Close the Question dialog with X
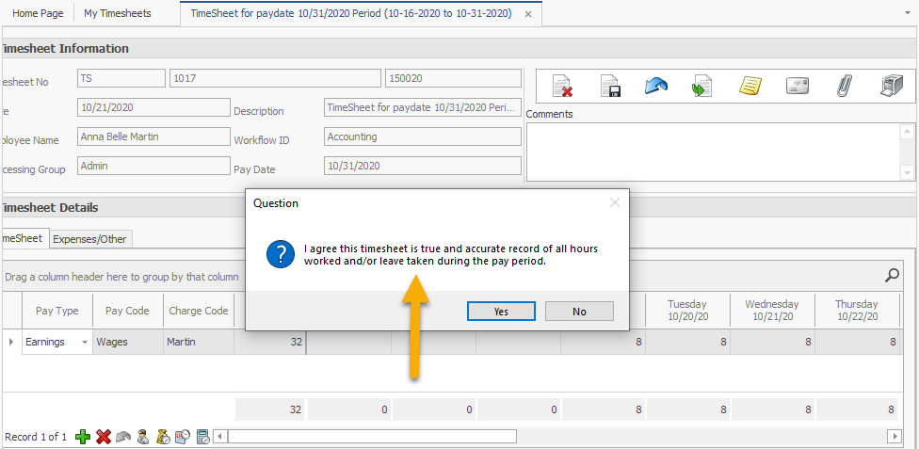 615,202
